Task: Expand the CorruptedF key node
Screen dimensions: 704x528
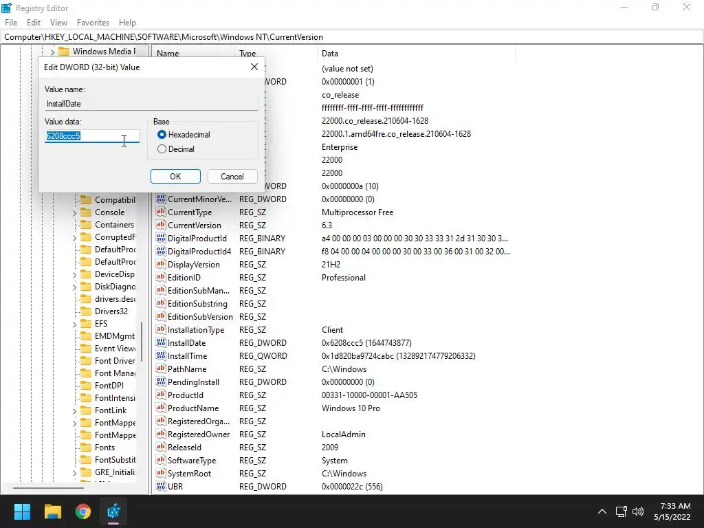Action: pyautogui.click(x=74, y=237)
